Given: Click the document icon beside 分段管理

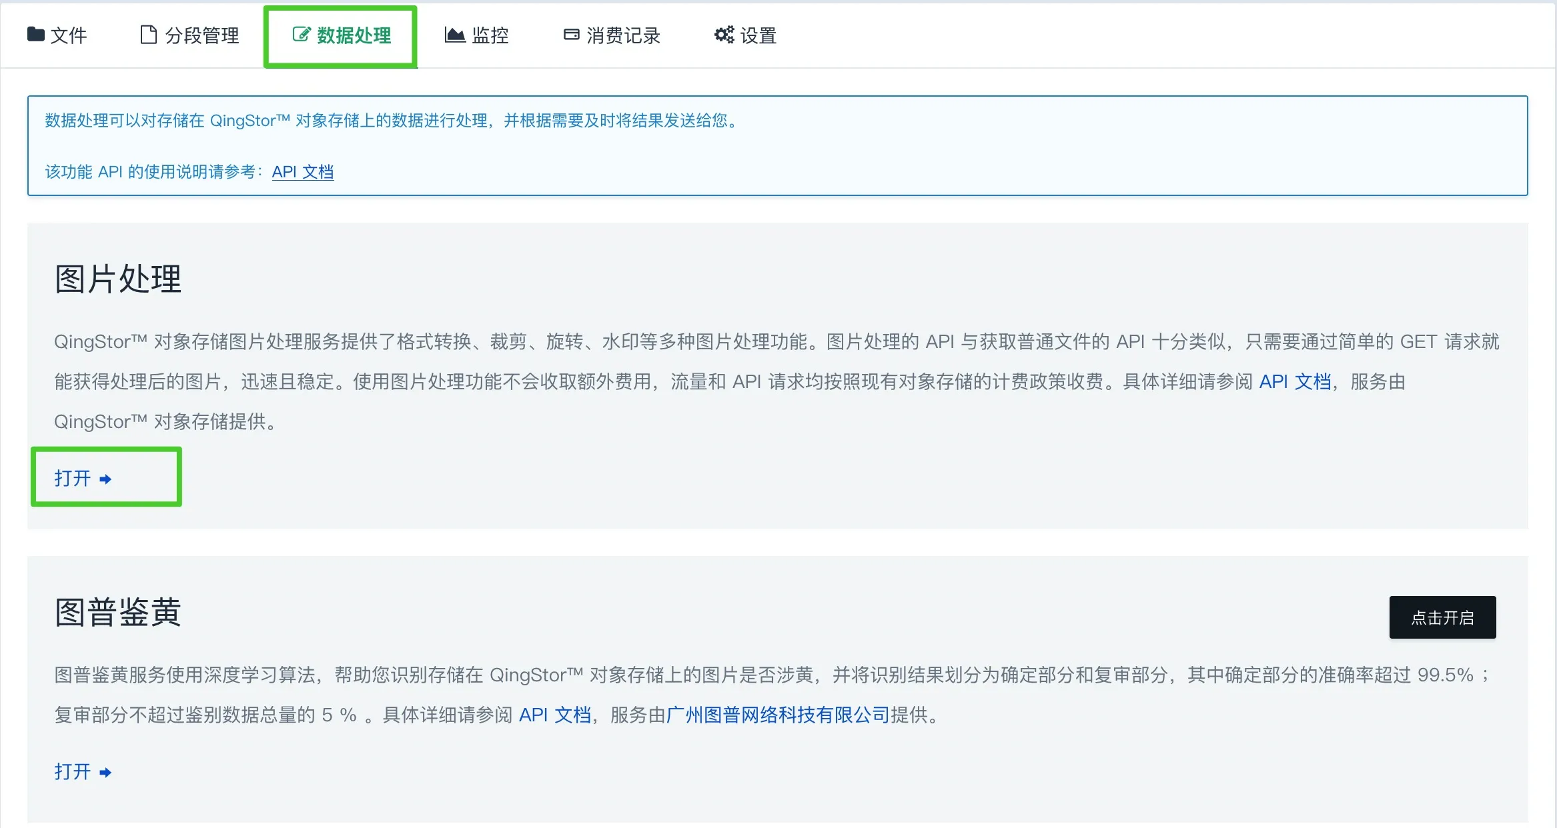Looking at the screenshot, I should click(x=148, y=34).
